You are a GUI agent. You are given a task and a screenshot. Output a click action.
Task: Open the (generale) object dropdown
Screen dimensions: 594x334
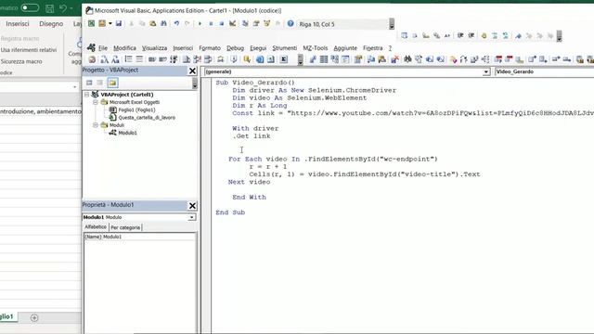485,71
